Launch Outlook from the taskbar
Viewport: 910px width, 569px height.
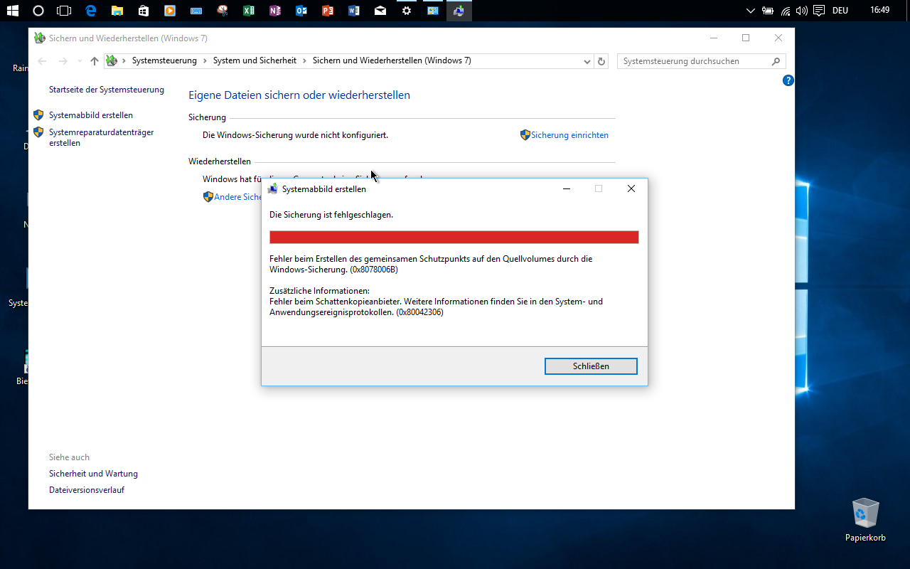tap(301, 11)
